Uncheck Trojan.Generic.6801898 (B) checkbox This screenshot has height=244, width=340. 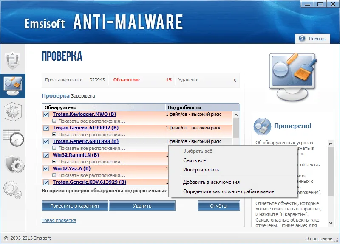[x=46, y=142]
